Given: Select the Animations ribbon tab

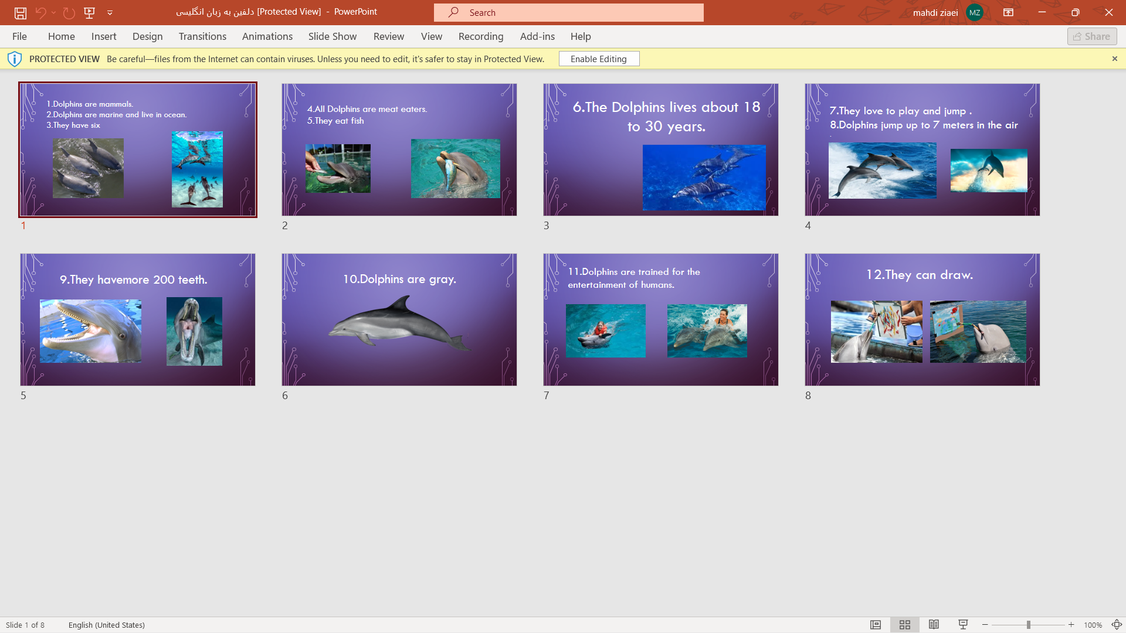Looking at the screenshot, I should pyautogui.click(x=267, y=36).
